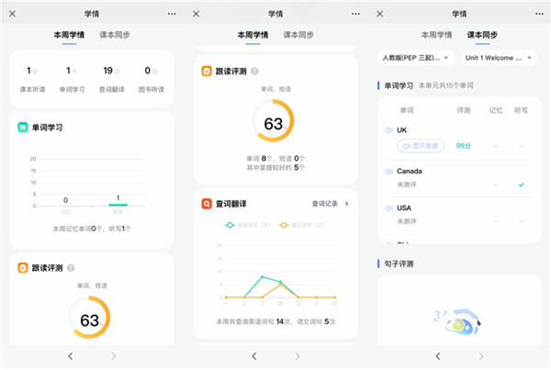Play the UK word pronunciation speaker icon
Screen dimensions: 551x370
(389, 130)
